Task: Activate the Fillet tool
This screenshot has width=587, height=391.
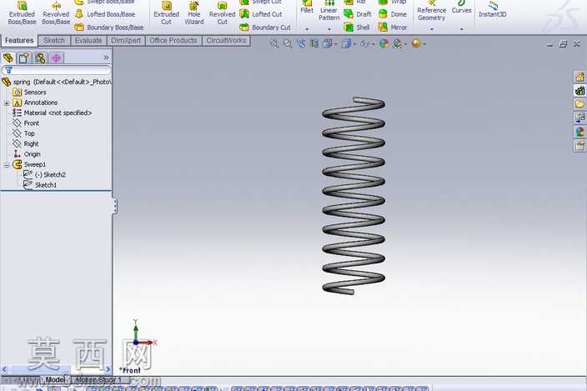Action: click(x=307, y=8)
